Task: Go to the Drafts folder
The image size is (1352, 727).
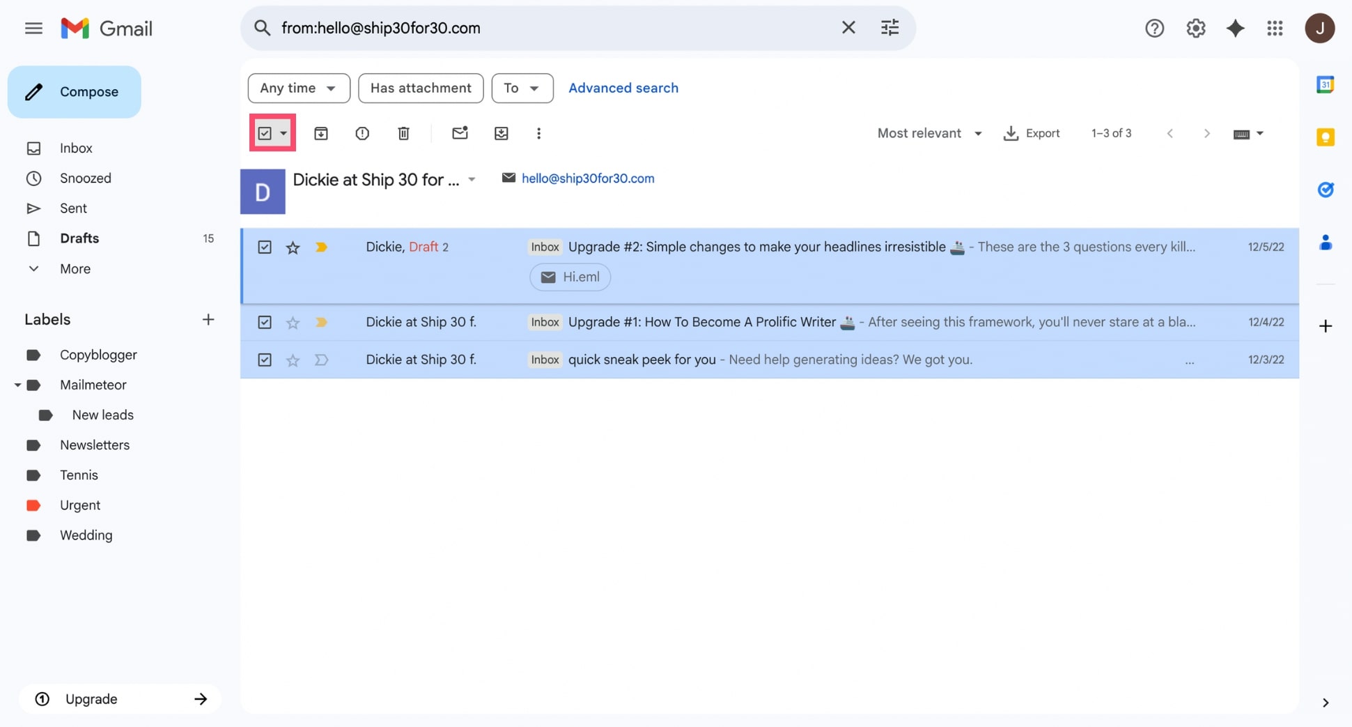Action: [x=79, y=238]
